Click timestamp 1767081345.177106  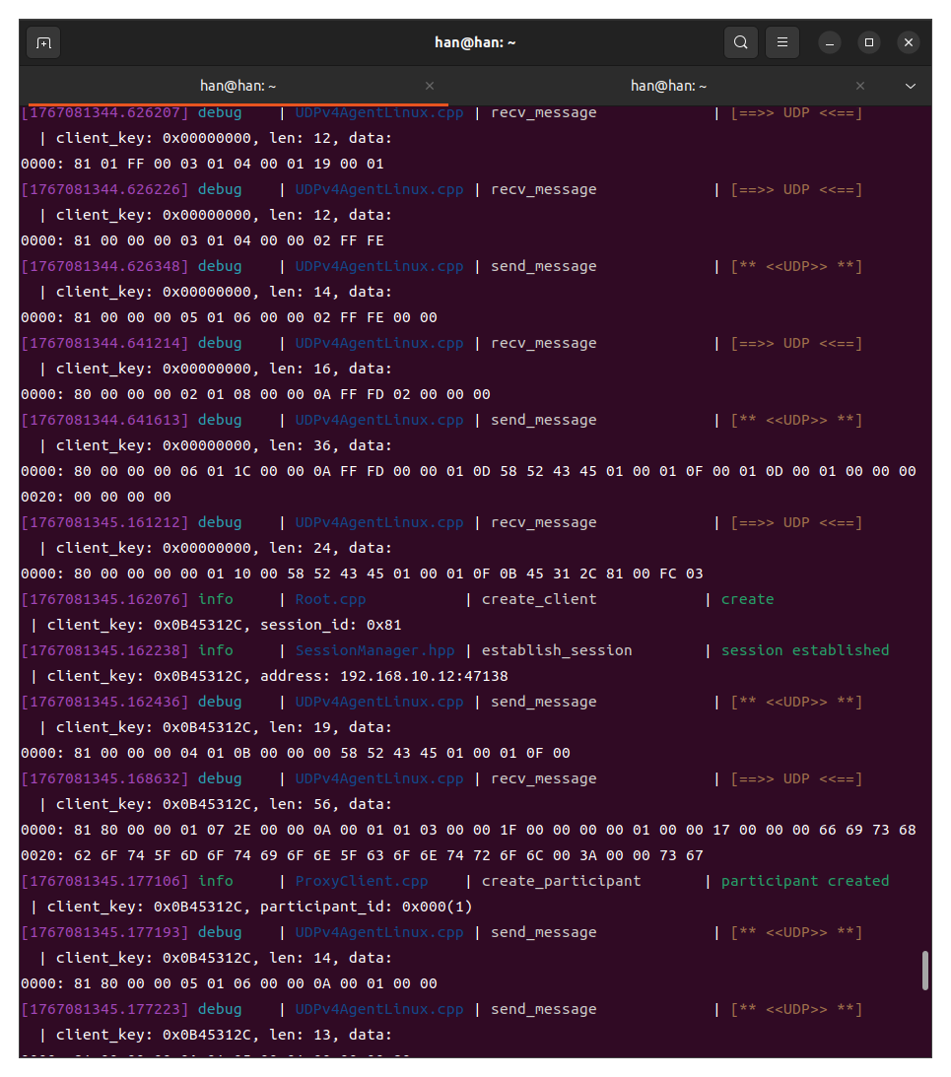[104, 881]
